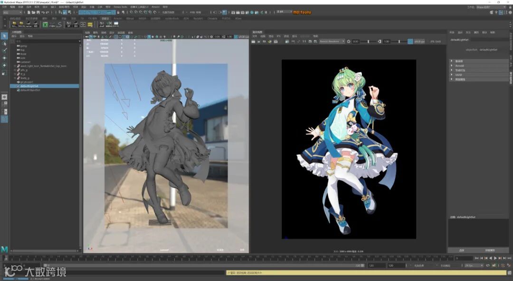Click the green Excel X shelf icon
The height and width of the screenshot is (281, 513).
(x=45, y=25)
